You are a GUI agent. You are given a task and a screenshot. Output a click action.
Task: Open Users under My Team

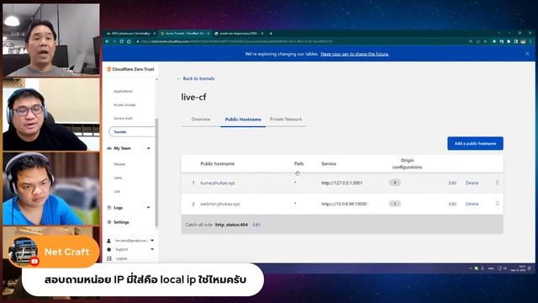[x=118, y=178]
